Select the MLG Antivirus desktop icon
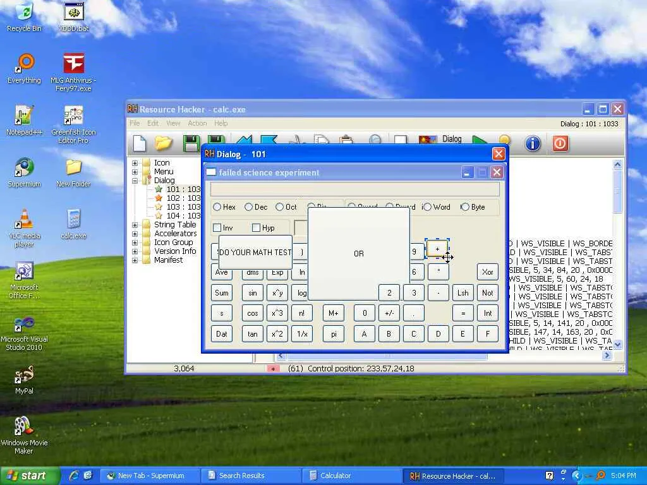 click(73, 73)
